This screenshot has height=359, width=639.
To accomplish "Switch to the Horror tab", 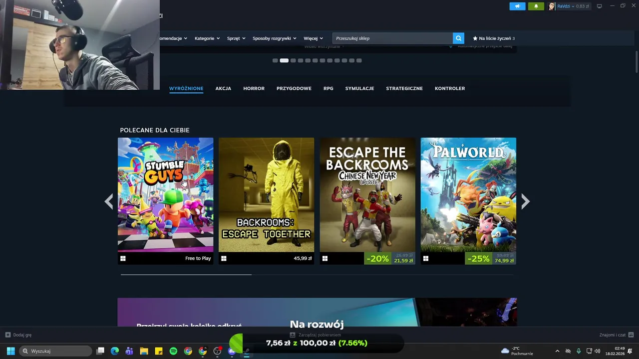I will [x=254, y=88].
